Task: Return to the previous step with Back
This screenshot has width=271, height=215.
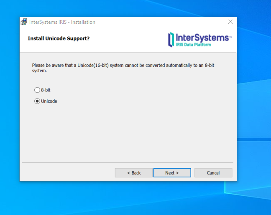Action: (134, 173)
